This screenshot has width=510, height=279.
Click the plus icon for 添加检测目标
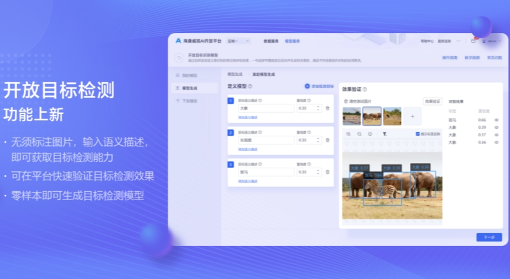pyautogui.click(x=307, y=86)
